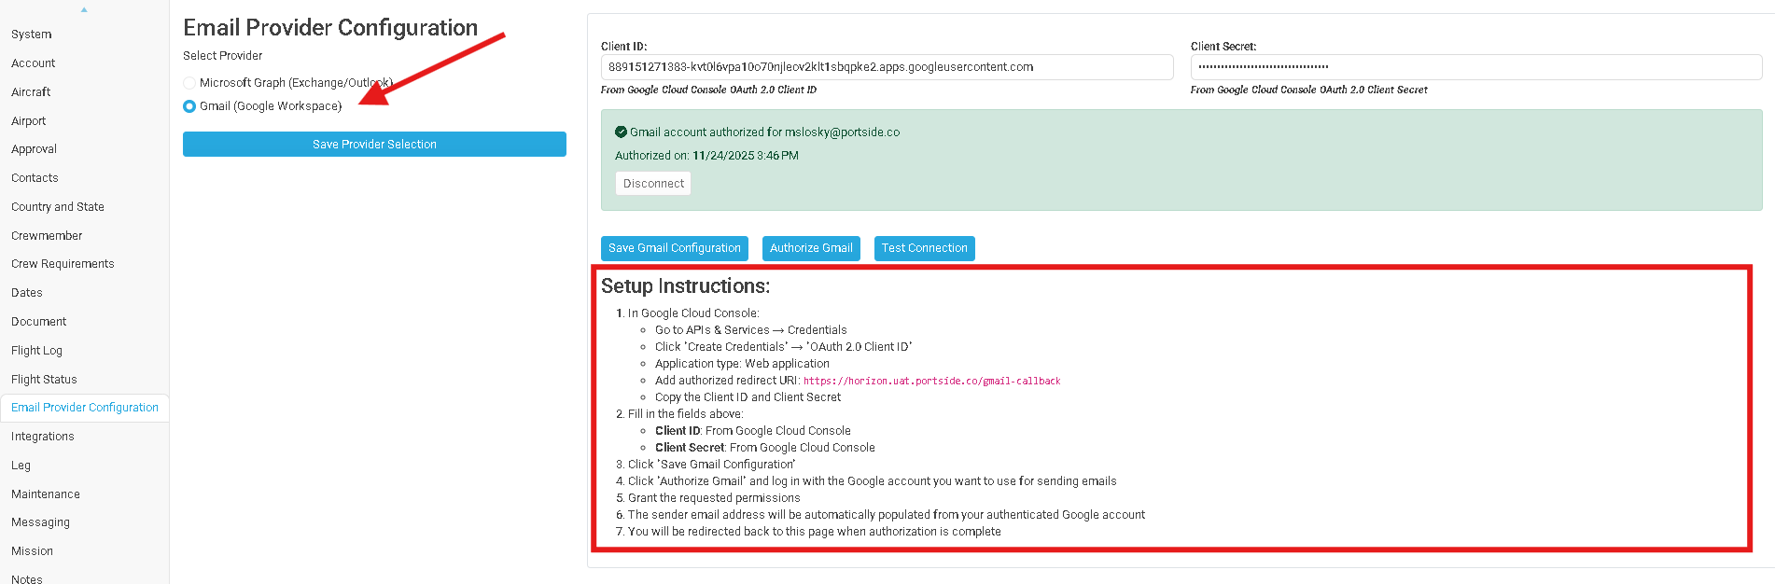This screenshot has height=584, width=1775.
Task: Click into the Client Secret field
Action: [1475, 67]
